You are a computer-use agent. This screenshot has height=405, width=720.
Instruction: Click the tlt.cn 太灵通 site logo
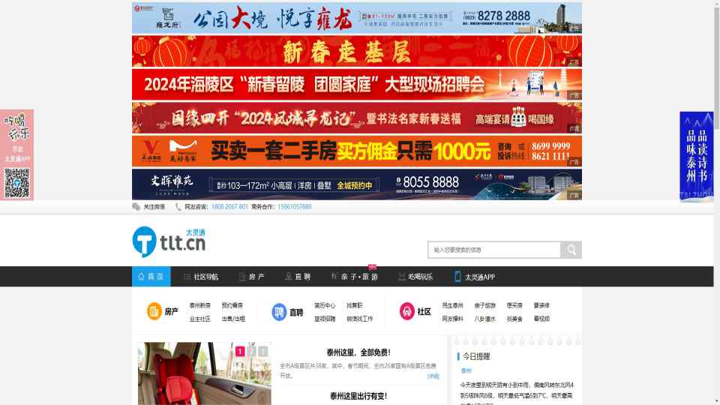click(x=169, y=241)
